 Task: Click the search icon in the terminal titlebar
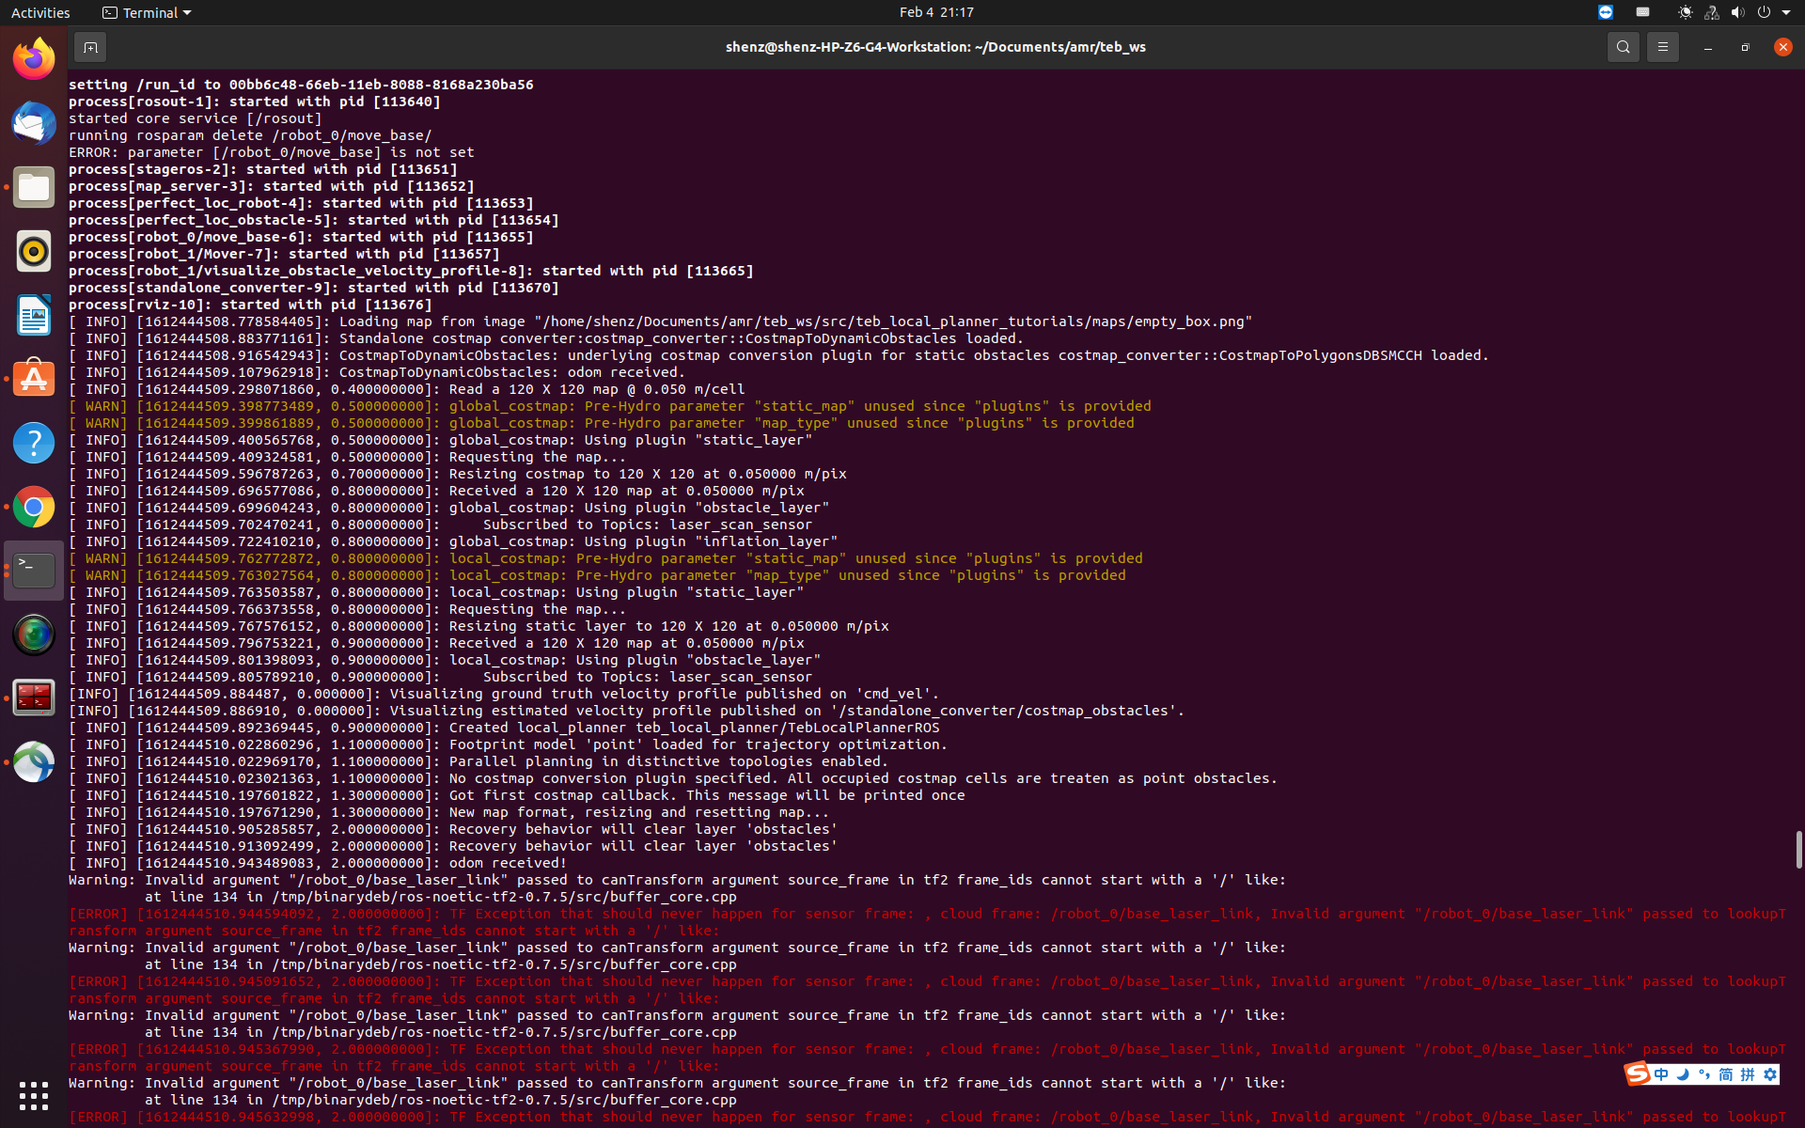tap(1623, 46)
